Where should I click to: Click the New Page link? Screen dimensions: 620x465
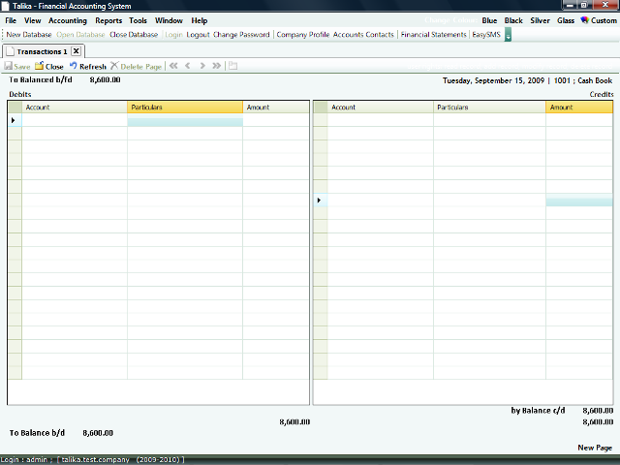pos(595,448)
